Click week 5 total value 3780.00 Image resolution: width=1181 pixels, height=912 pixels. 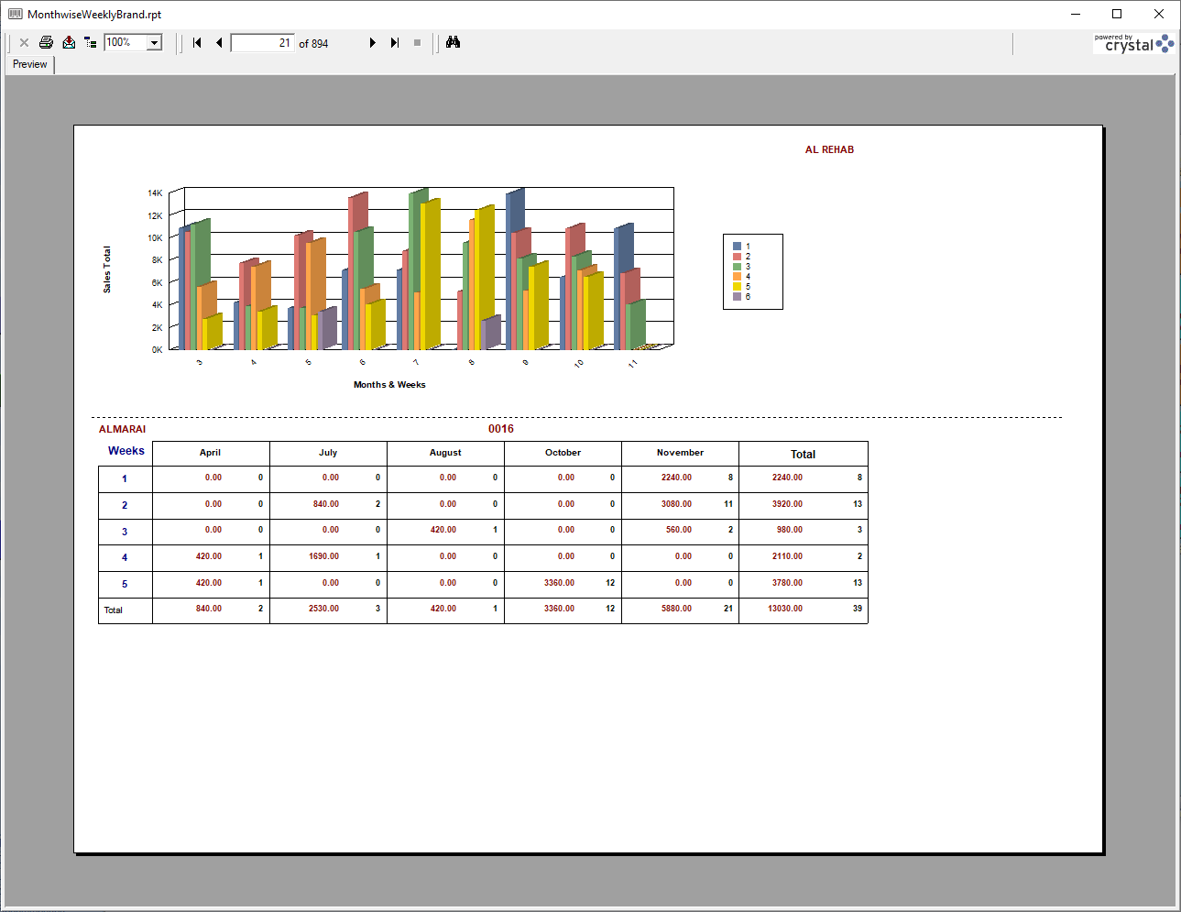coord(787,583)
